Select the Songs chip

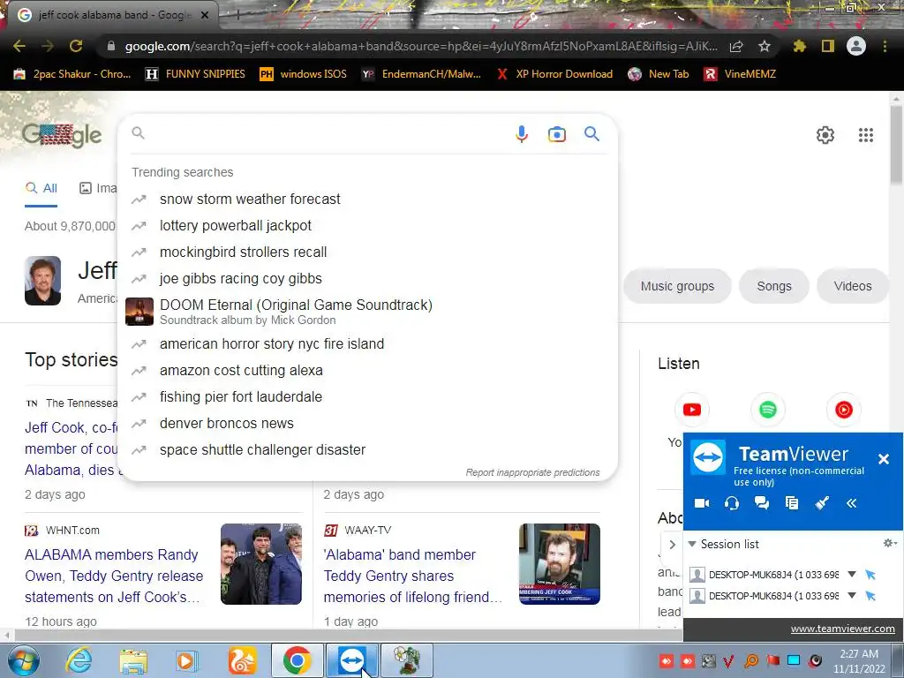coord(773,286)
